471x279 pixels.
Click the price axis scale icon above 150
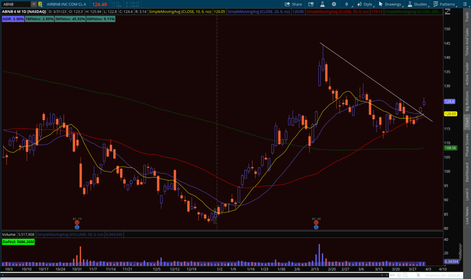click(448, 12)
